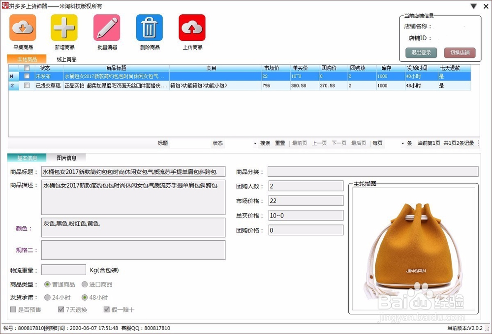
Task: Uncheck the 7天退换 checkbox
Action: pyautogui.click(x=61, y=309)
